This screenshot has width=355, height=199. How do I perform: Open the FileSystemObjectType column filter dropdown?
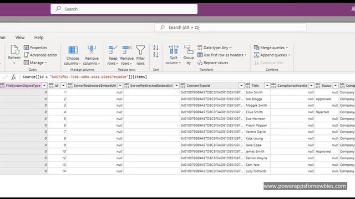pyautogui.click(x=44, y=86)
